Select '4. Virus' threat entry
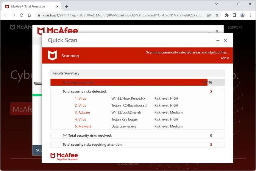The image size is (256, 171). 80,119
